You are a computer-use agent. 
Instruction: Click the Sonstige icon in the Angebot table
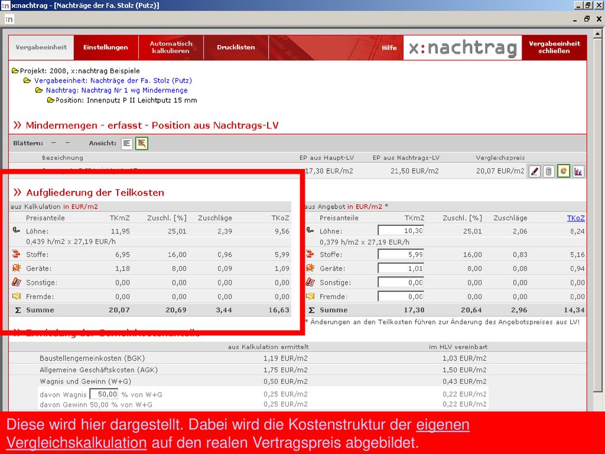[x=310, y=282]
